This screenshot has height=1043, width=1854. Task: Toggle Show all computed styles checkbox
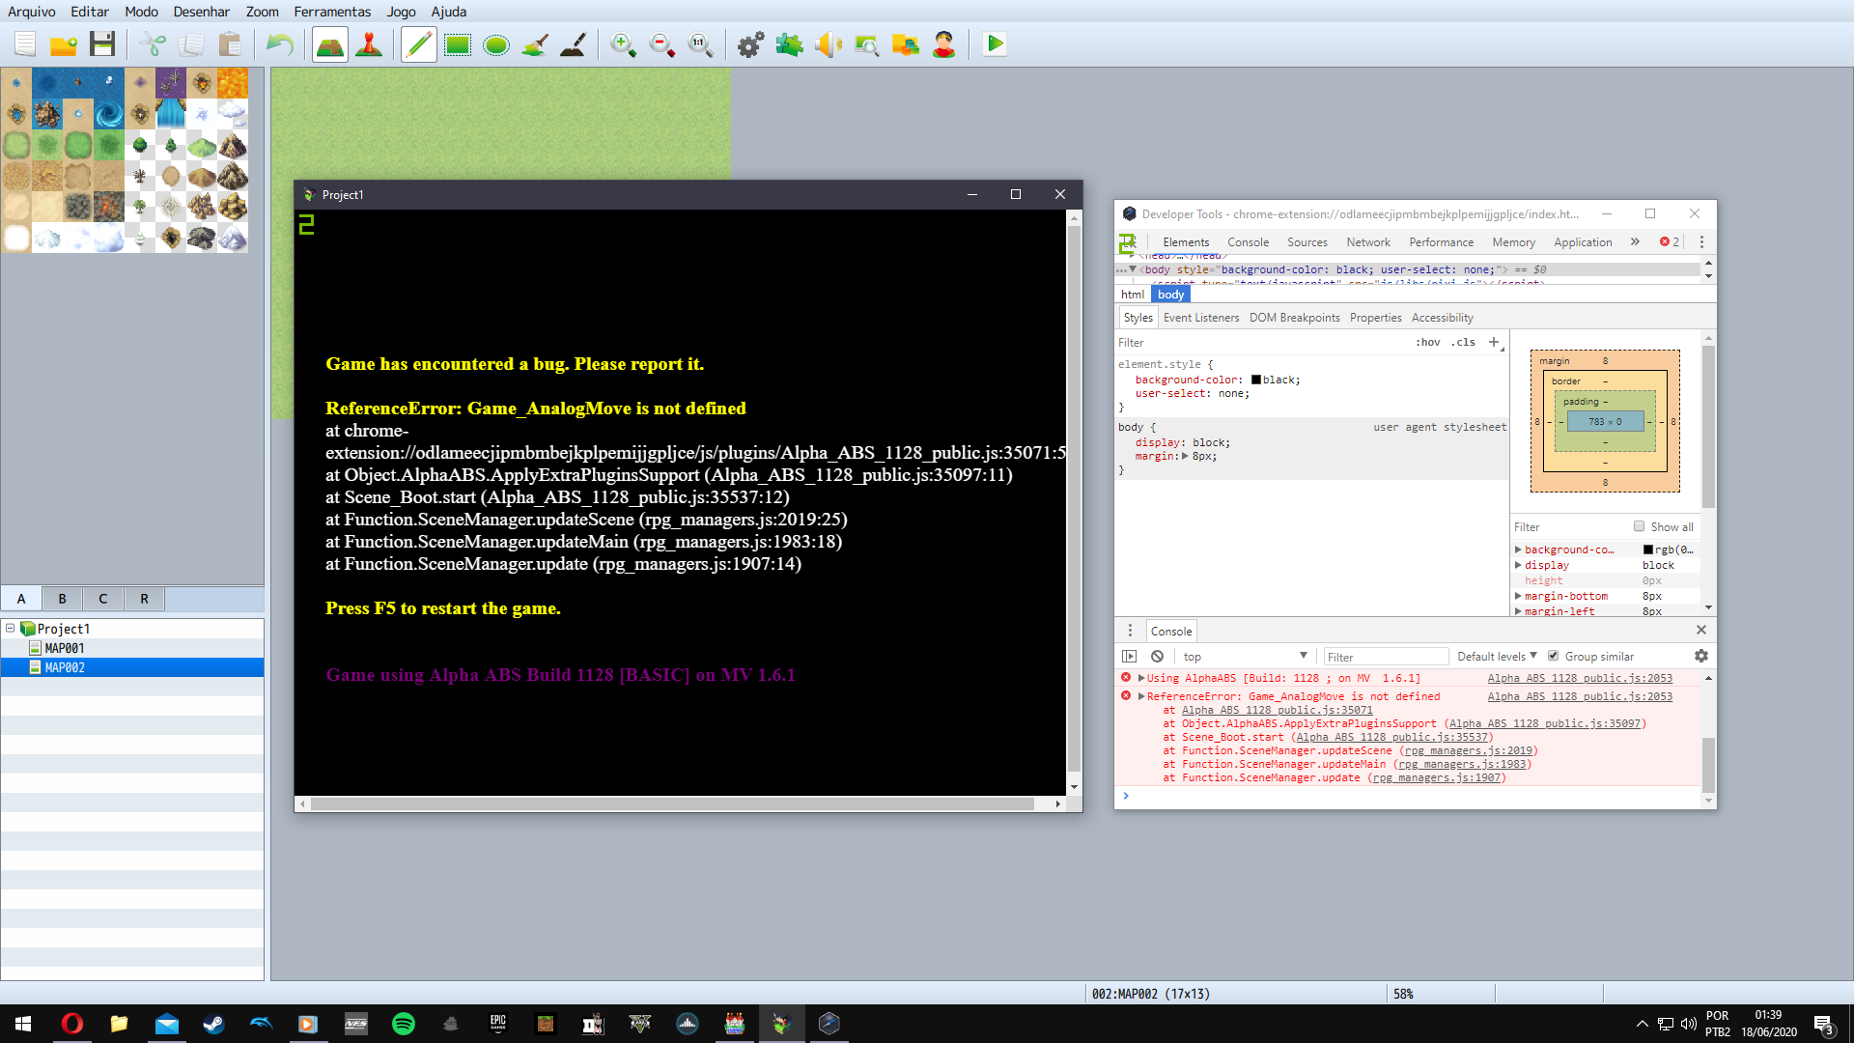coord(1639,526)
